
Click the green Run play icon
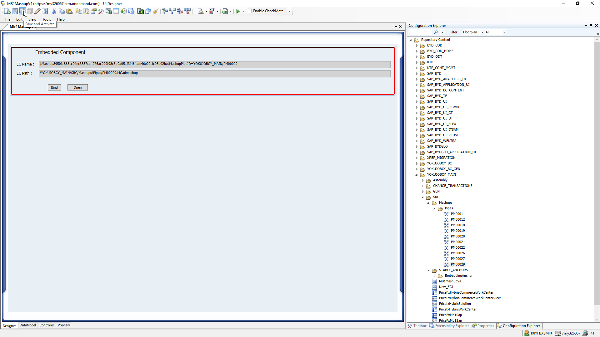pos(238,11)
